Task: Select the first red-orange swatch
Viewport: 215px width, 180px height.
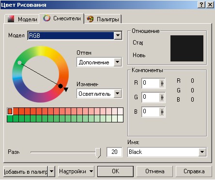Action: click(10, 111)
